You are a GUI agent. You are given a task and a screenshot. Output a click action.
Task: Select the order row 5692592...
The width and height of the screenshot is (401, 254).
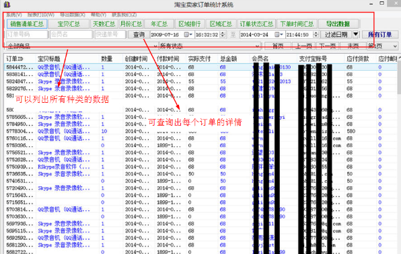click(x=200, y=238)
